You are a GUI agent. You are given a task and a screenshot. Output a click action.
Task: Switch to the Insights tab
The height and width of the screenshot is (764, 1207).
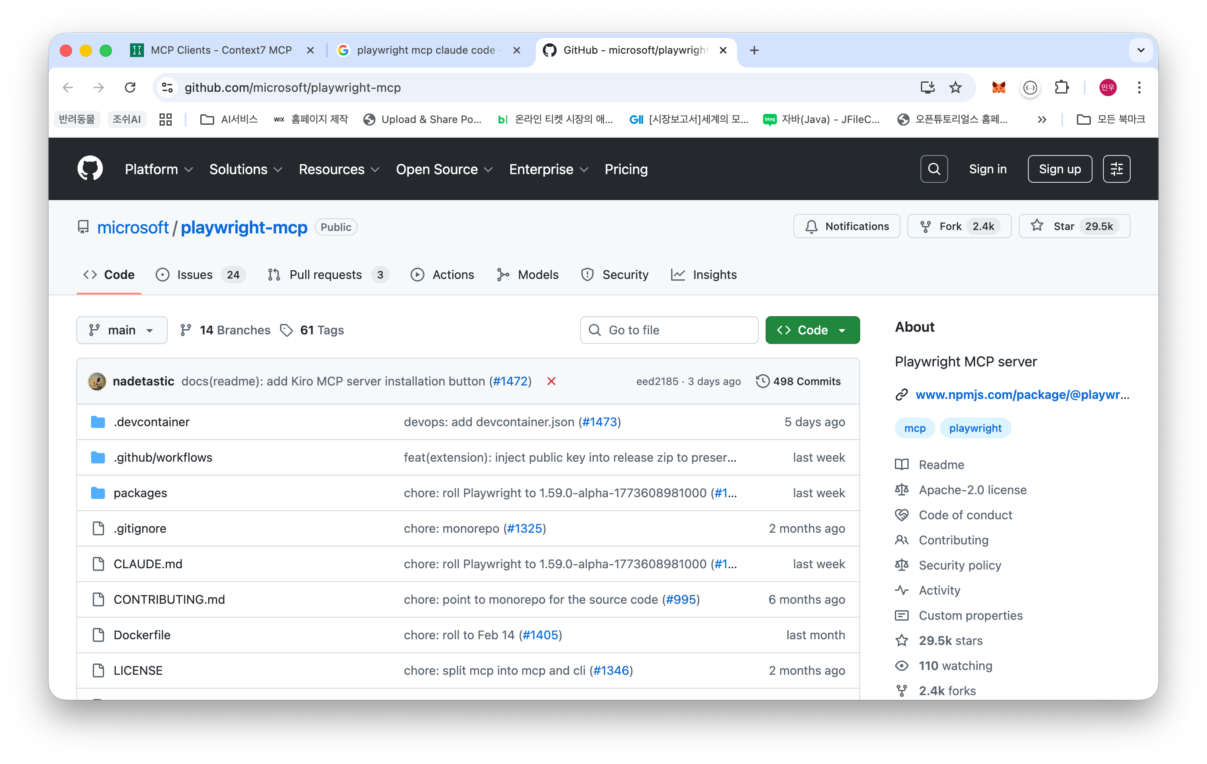coord(704,274)
